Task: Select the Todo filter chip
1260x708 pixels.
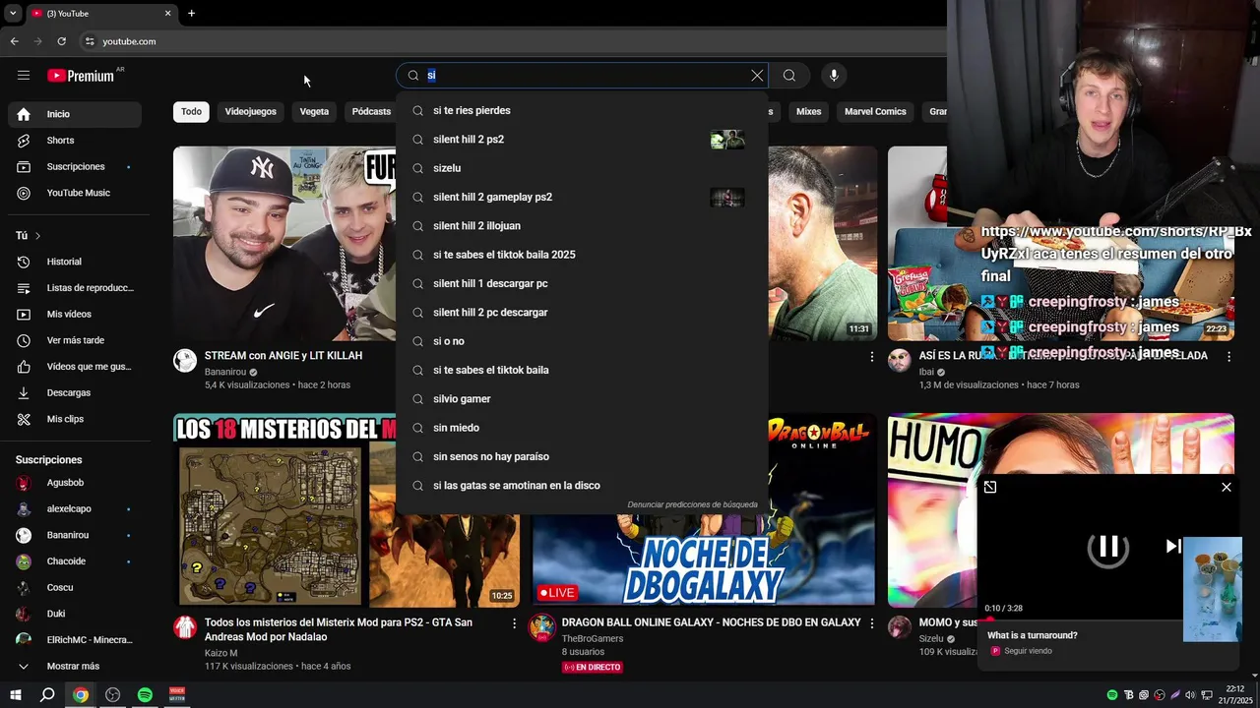Action: (x=191, y=111)
